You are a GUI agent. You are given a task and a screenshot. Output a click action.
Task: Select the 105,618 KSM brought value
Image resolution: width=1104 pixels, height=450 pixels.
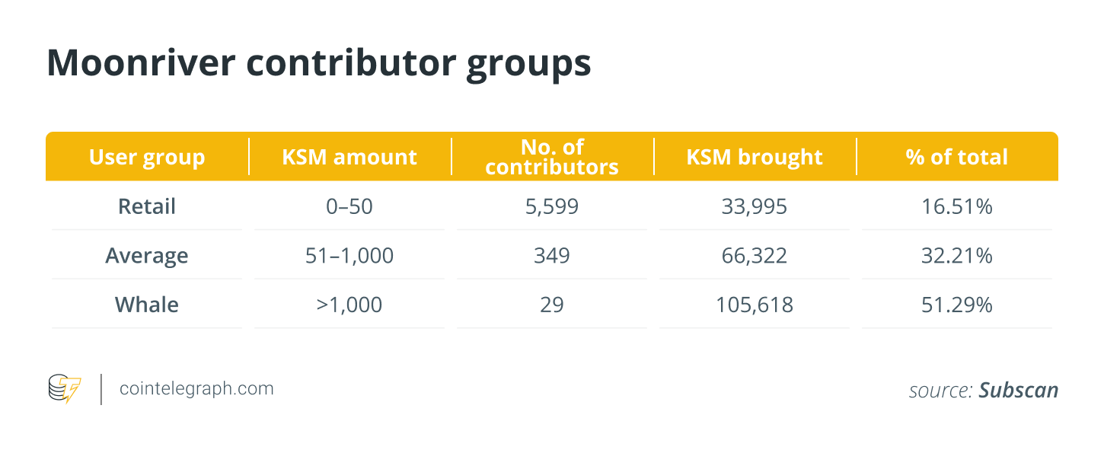pos(755,305)
